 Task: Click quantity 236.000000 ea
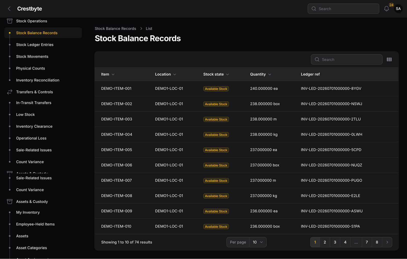[x=264, y=211]
